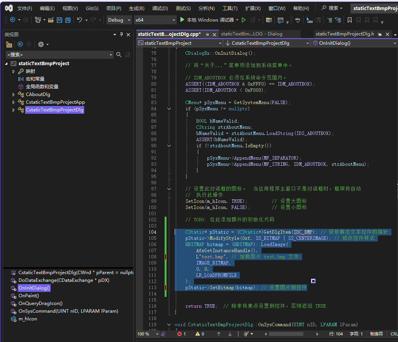Select CstaticTextBmpProjectApp in class tree

[x=55, y=102]
